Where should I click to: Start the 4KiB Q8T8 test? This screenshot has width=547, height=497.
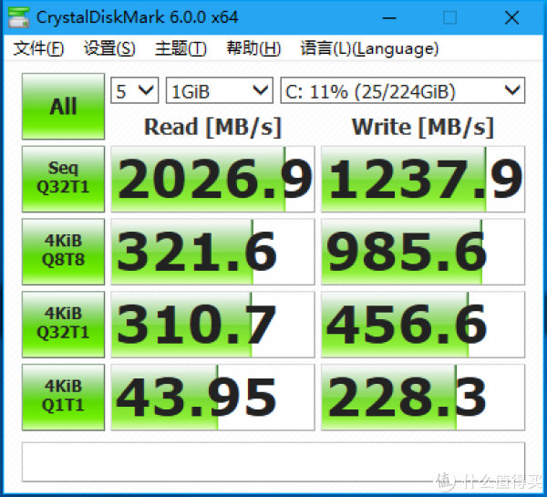[63, 252]
